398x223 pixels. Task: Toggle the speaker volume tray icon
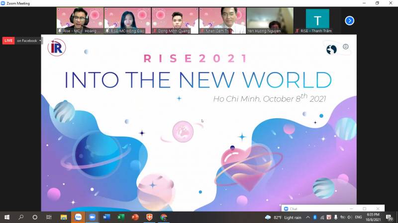pos(350,217)
